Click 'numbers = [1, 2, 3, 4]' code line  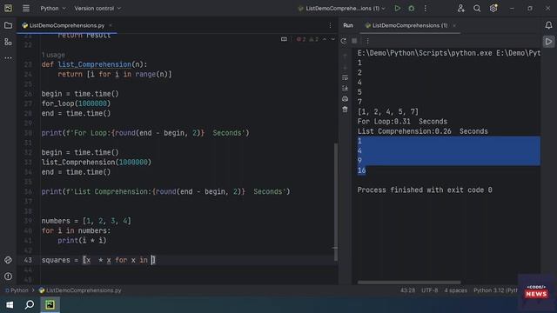(86, 221)
